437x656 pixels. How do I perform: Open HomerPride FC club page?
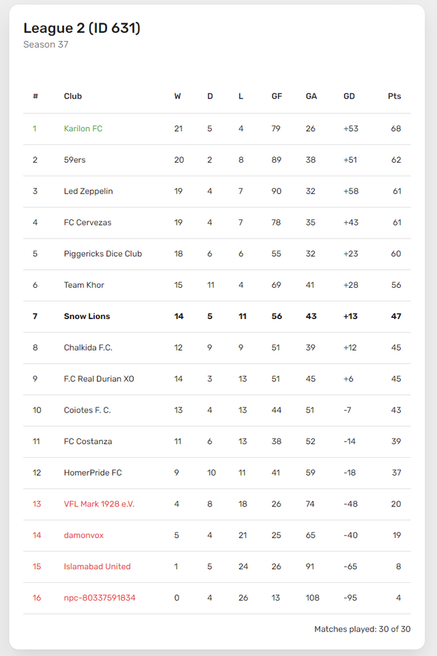coord(93,473)
